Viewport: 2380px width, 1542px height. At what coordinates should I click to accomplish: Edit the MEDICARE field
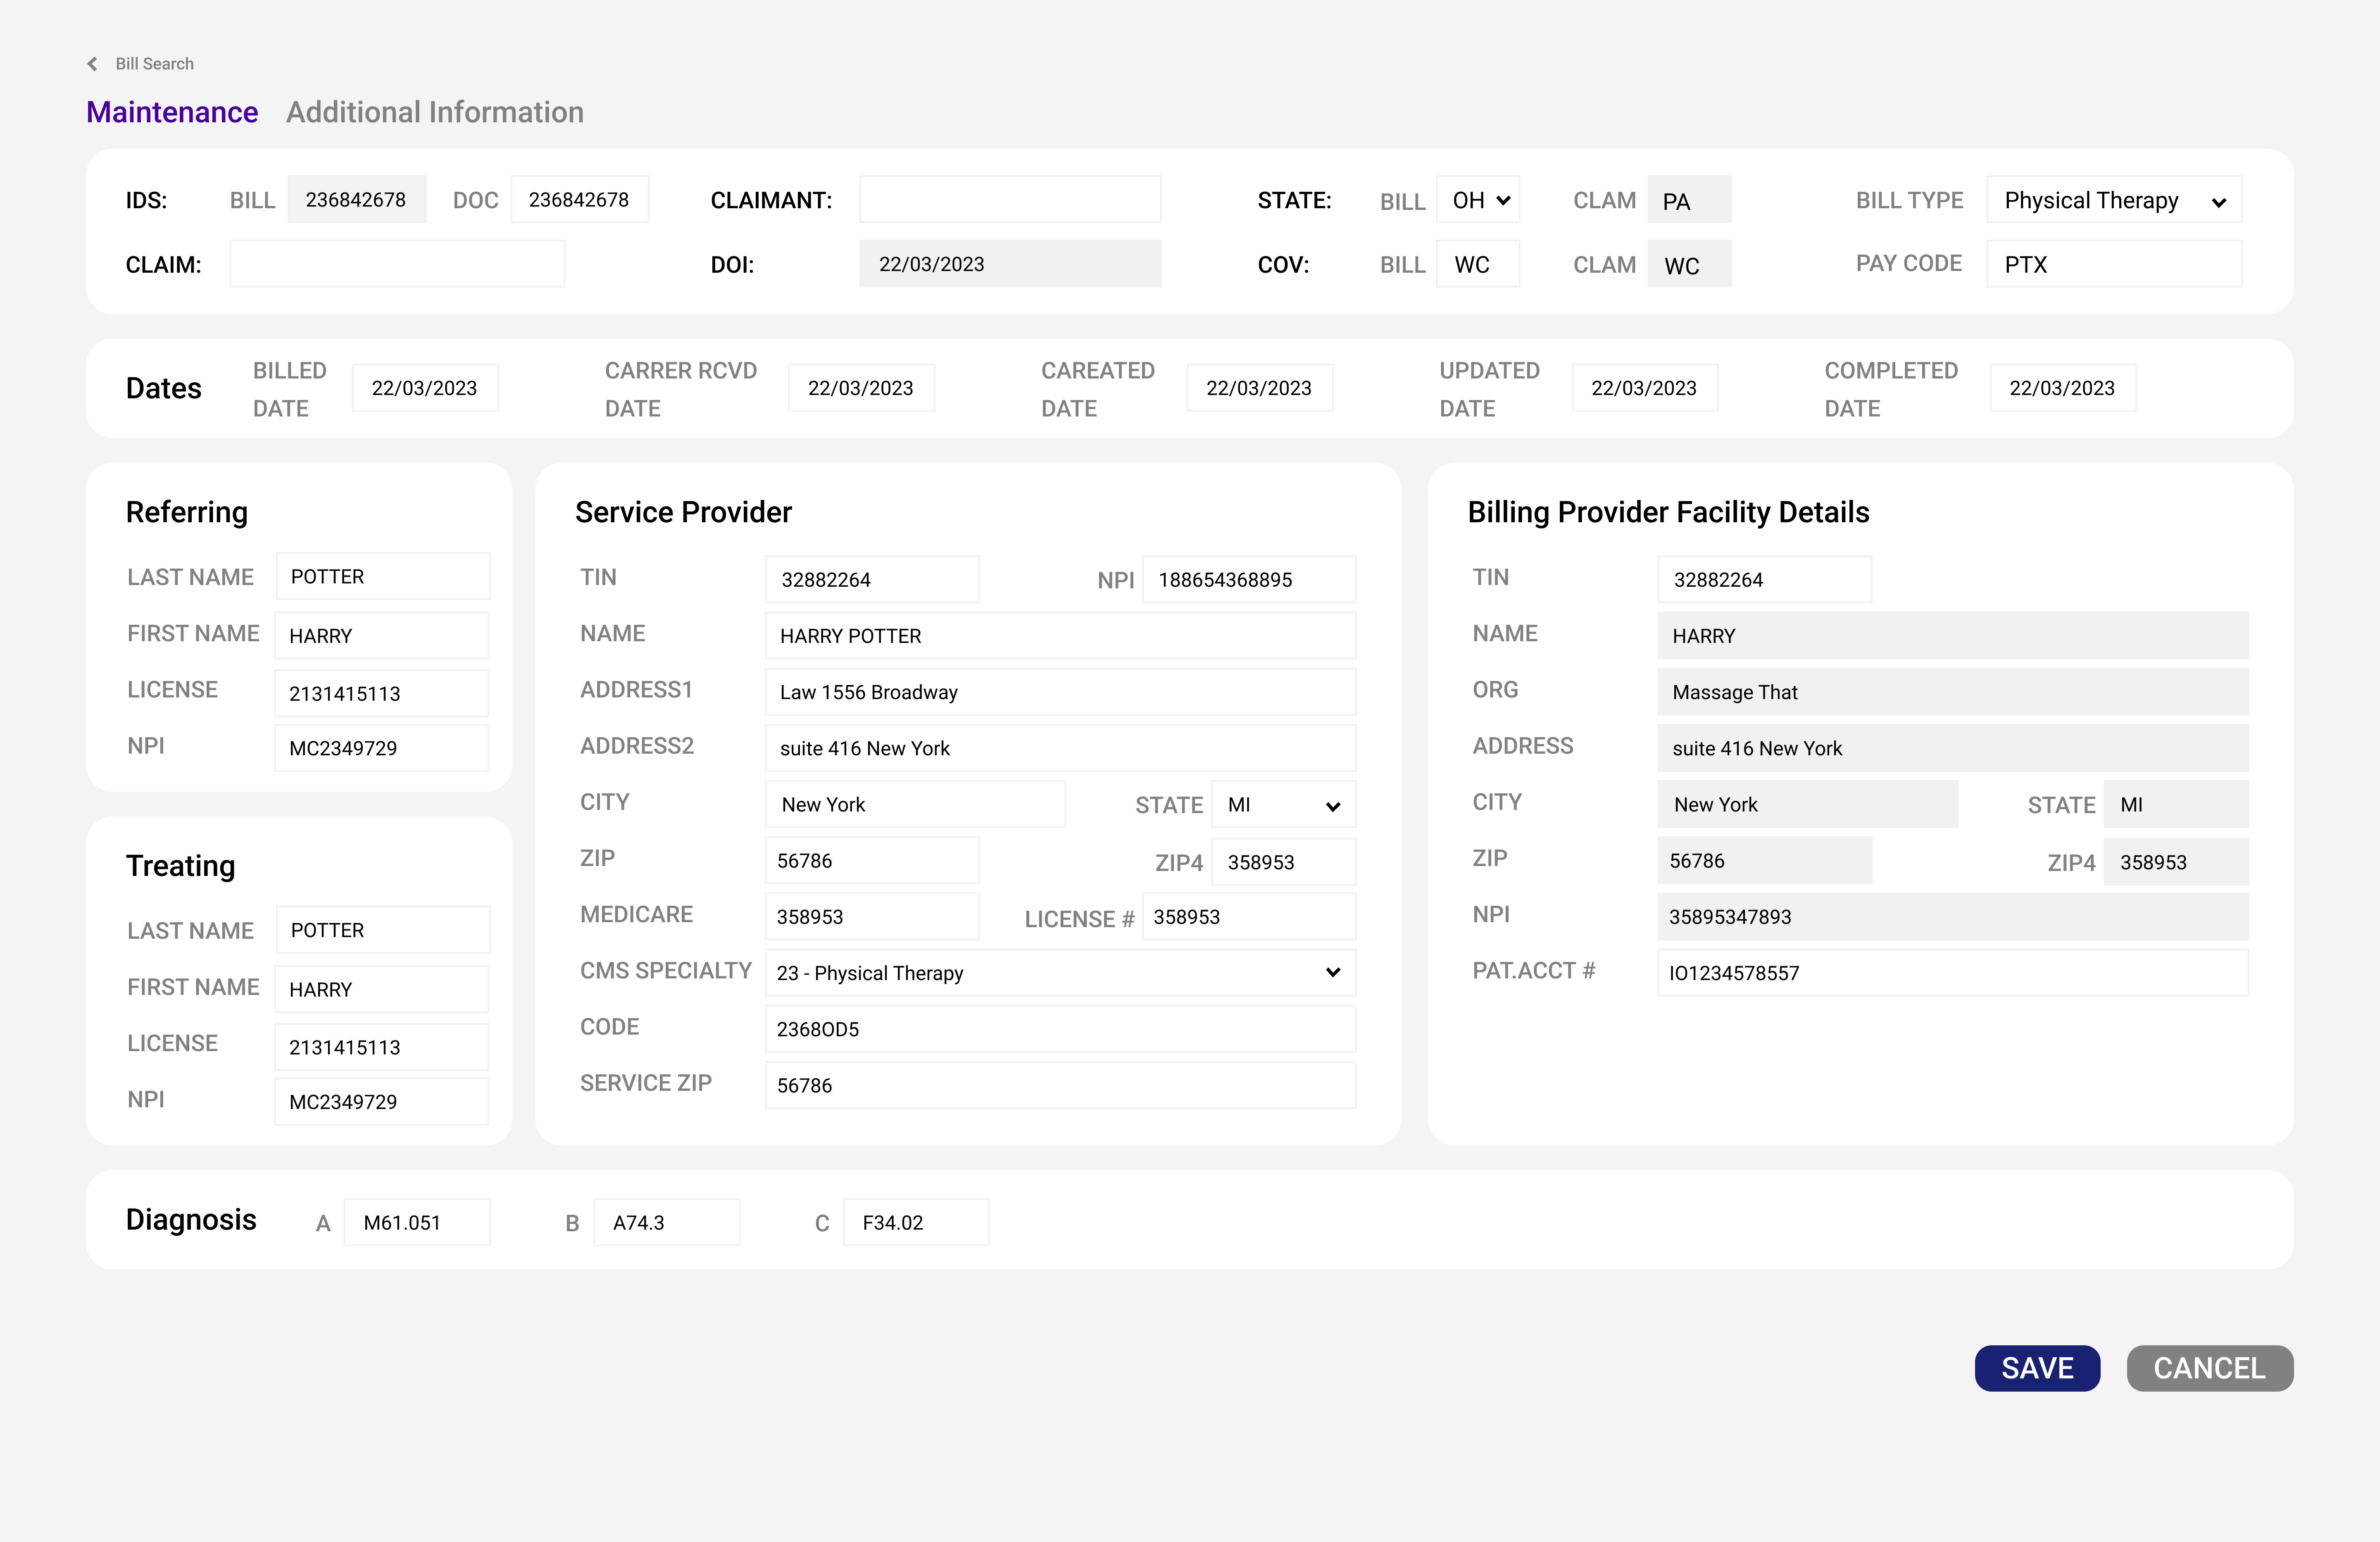(872, 917)
